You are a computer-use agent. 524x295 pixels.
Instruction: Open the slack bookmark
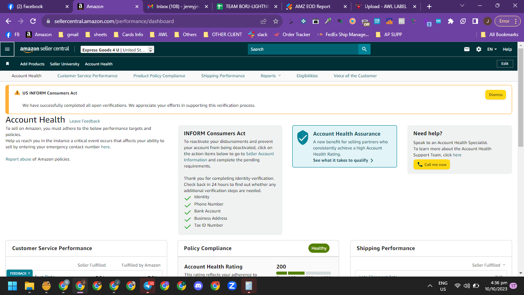tap(258, 34)
